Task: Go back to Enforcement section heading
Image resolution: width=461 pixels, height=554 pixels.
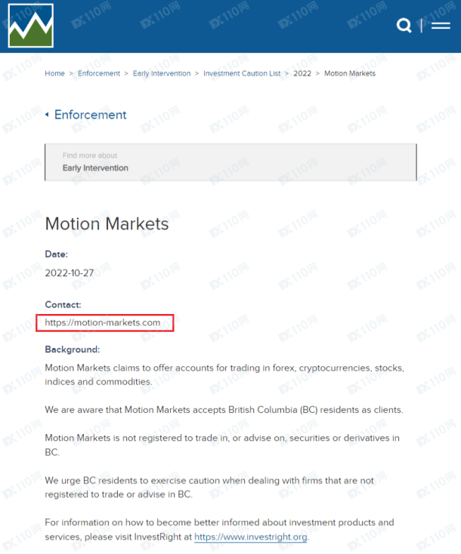Action: pos(90,115)
